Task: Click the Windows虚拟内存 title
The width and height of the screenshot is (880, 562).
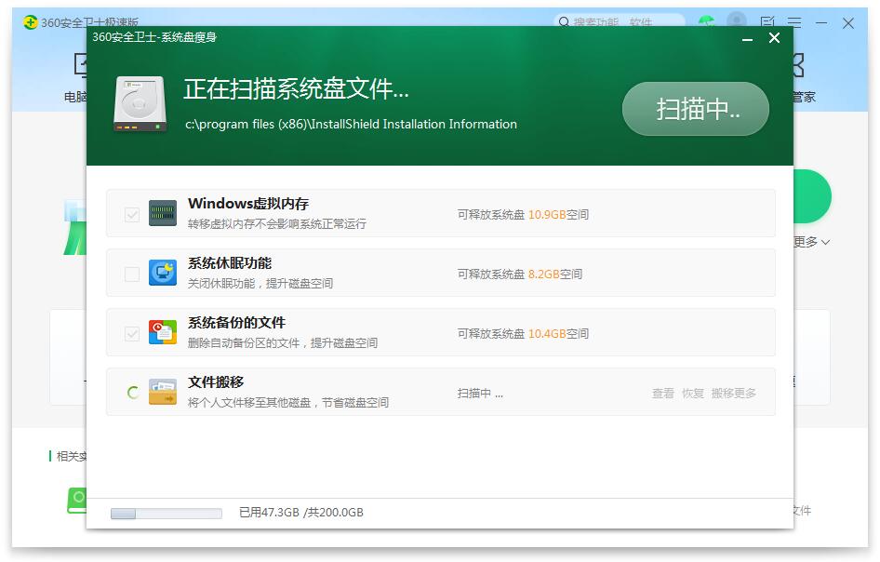Action: pyautogui.click(x=248, y=203)
